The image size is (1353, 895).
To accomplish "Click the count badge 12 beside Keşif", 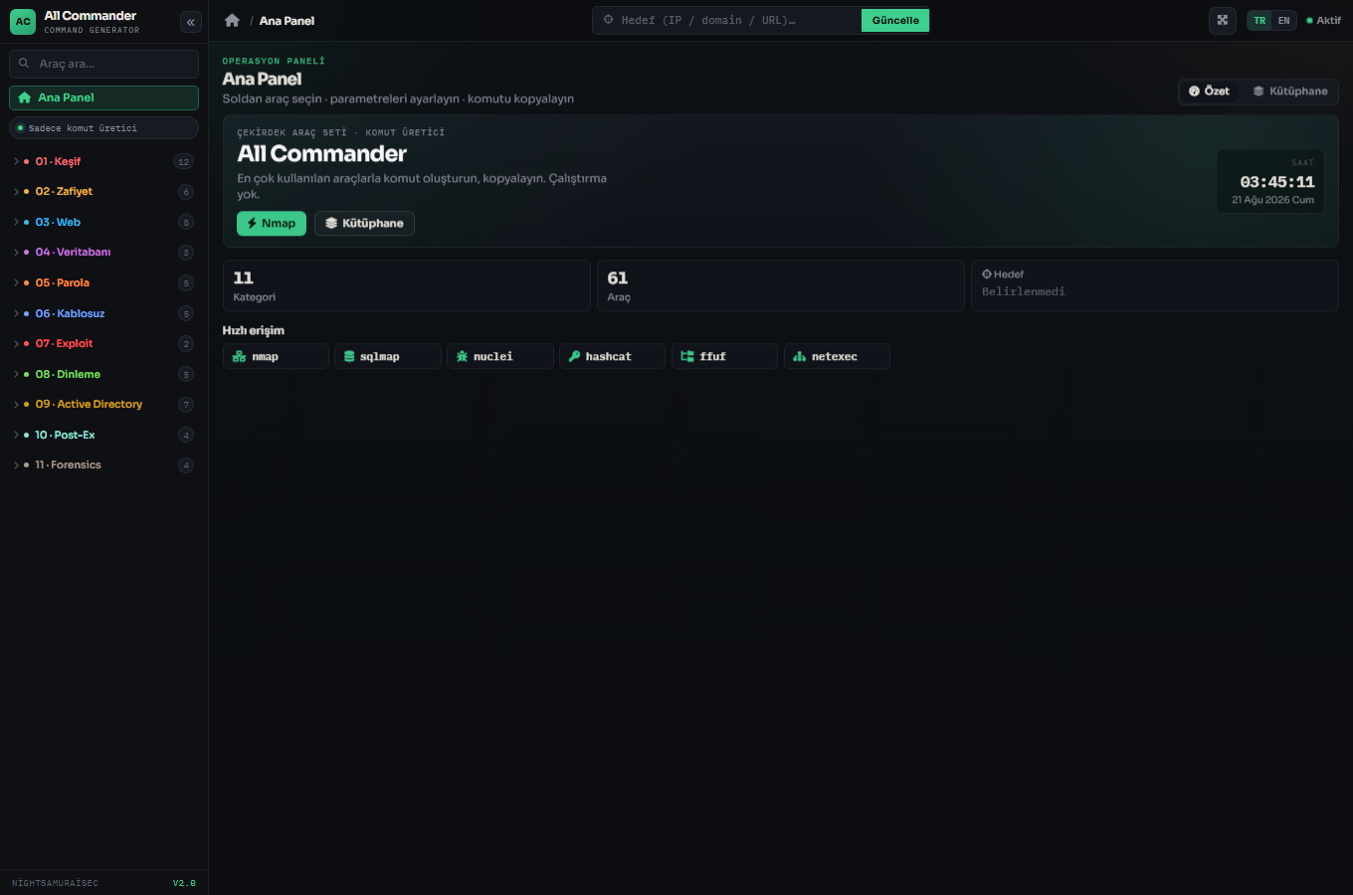I will [183, 162].
